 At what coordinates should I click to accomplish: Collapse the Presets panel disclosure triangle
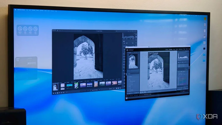point(127,74)
